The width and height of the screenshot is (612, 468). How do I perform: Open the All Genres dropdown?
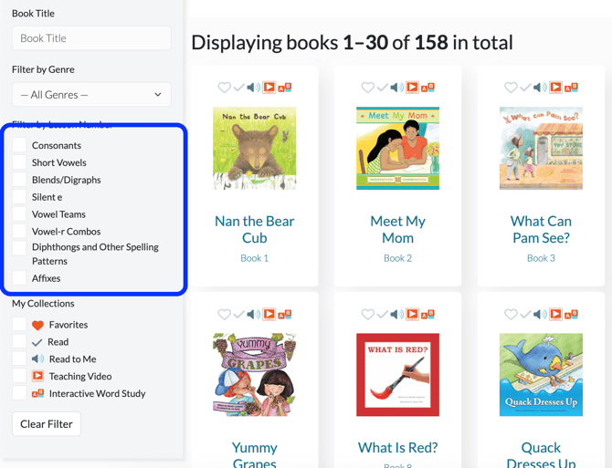click(x=91, y=94)
